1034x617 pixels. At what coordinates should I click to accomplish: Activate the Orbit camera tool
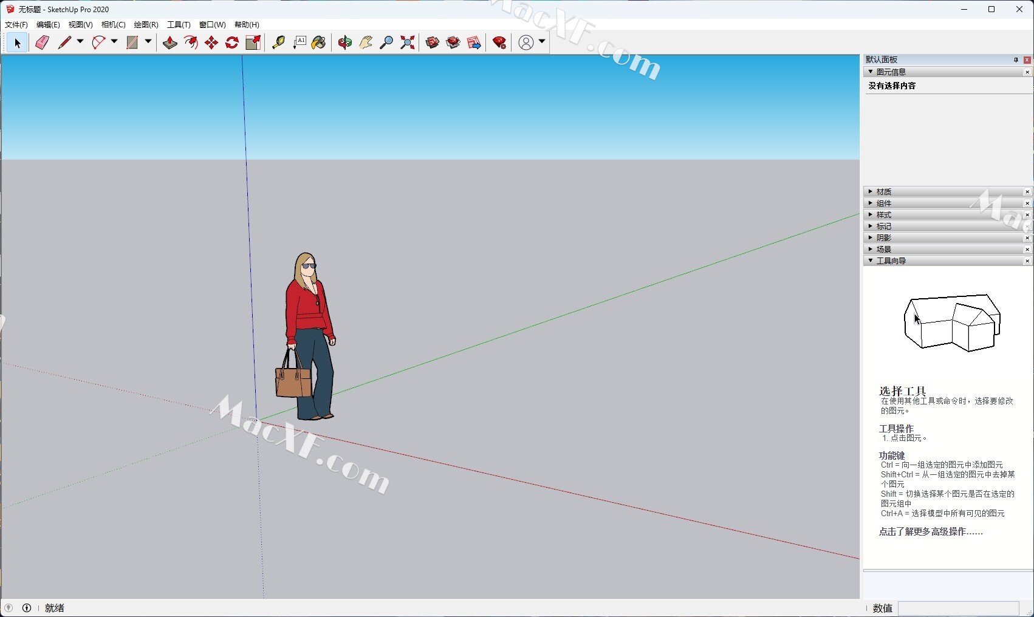point(345,43)
